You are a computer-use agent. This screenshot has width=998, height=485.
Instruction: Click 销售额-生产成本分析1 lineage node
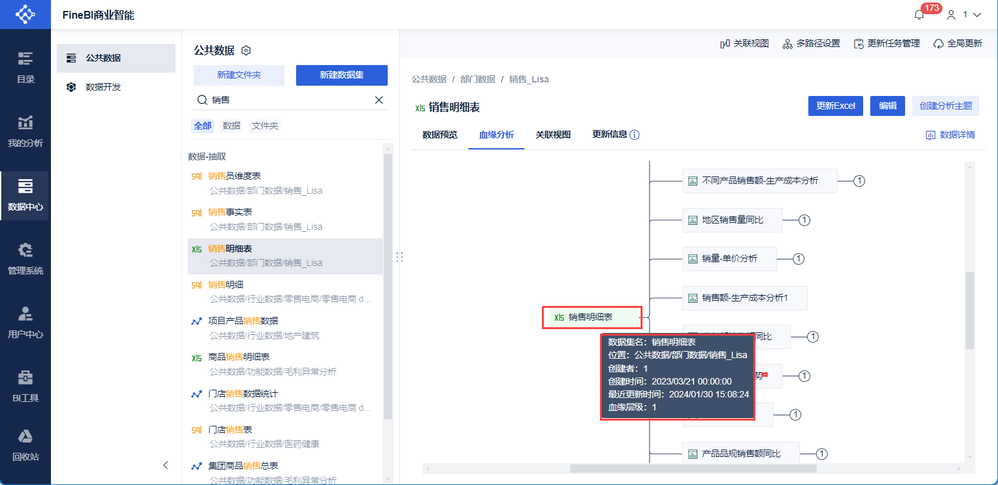click(745, 298)
